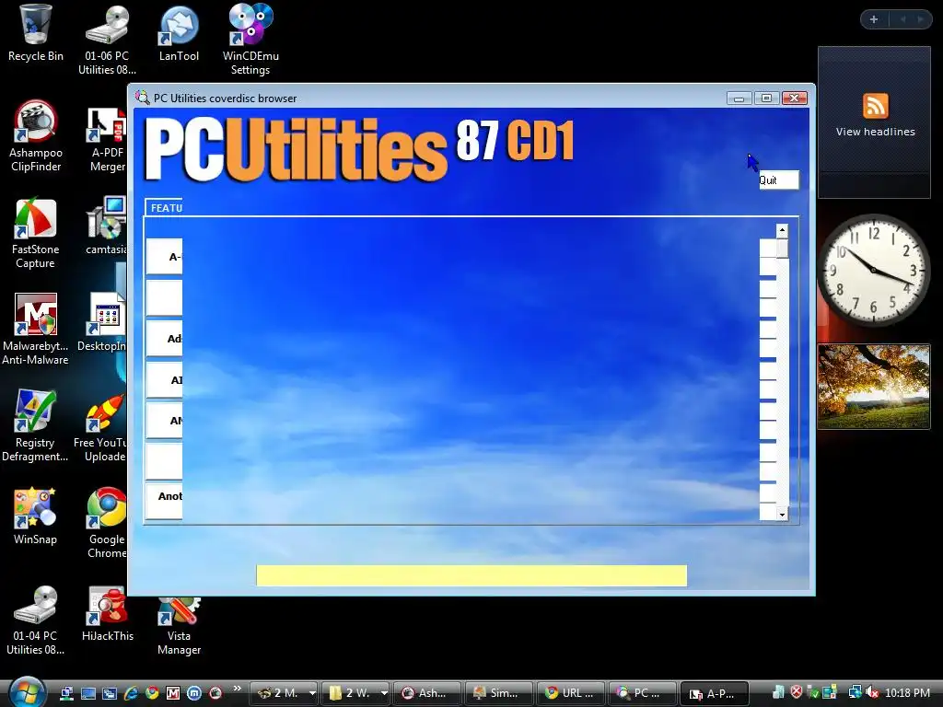Maximize the PC Utilities coverdisc browser window
The image size is (943, 707).
766,98
